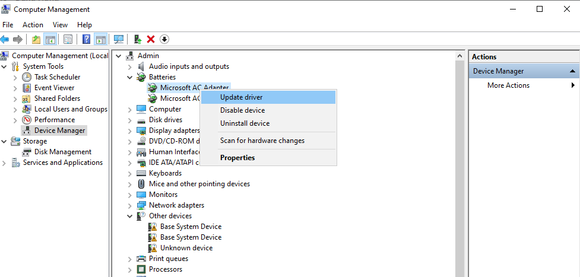This screenshot has width=580, height=277.
Task: Collapse the Batteries category
Action: 130,77
